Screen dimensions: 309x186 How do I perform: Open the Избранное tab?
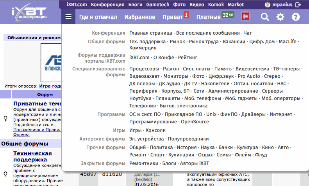(139, 17)
